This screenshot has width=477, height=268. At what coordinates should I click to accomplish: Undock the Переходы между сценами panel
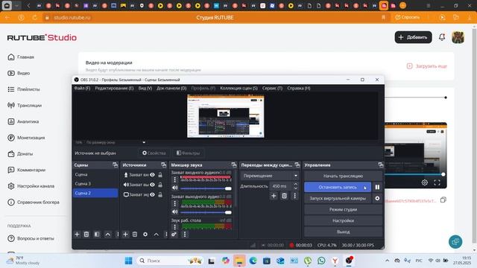pyautogui.click(x=297, y=165)
